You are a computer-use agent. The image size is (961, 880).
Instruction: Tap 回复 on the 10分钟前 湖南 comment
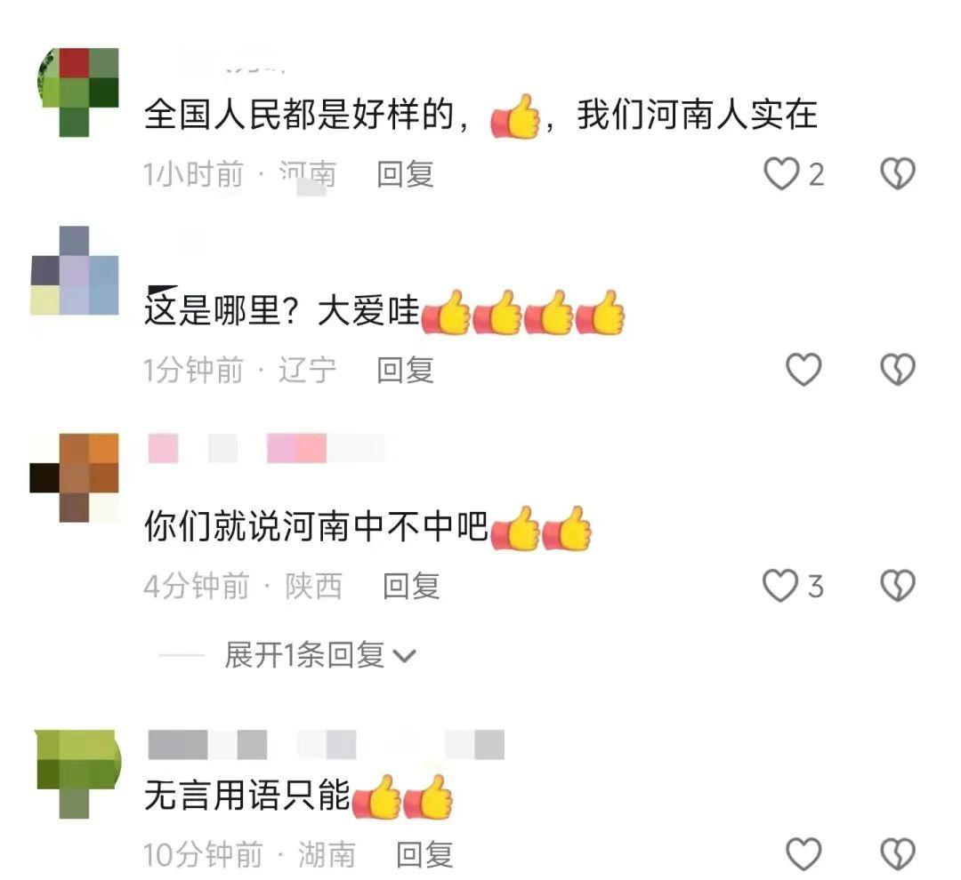(x=425, y=854)
